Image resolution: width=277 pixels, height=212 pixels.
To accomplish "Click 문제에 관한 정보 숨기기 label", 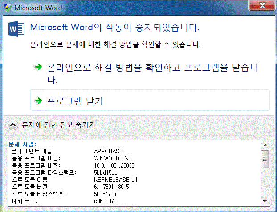I will click(x=58, y=125).
